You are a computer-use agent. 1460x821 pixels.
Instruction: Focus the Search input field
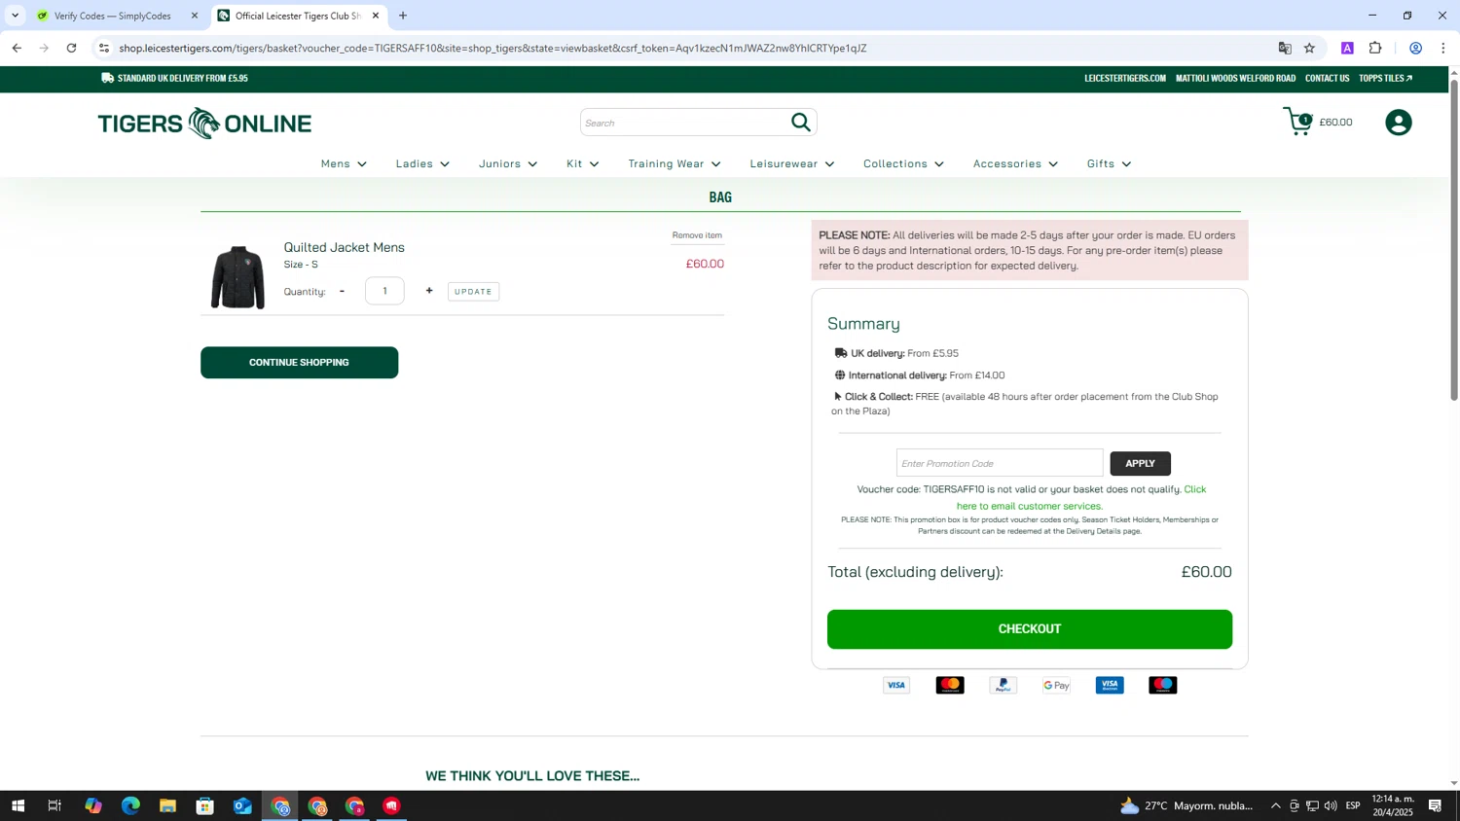click(x=685, y=123)
